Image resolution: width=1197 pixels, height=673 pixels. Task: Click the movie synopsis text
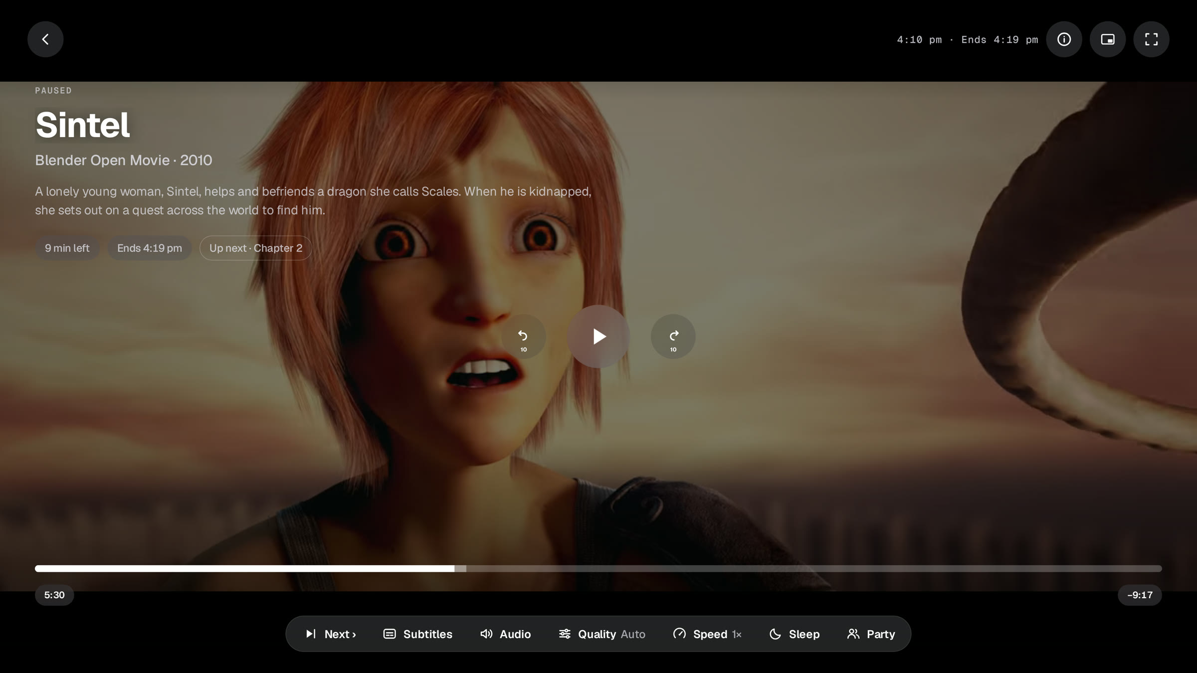313,201
